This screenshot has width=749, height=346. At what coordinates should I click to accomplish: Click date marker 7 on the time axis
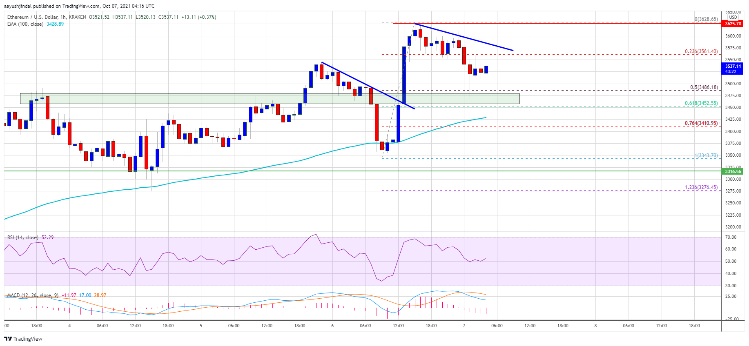click(464, 326)
